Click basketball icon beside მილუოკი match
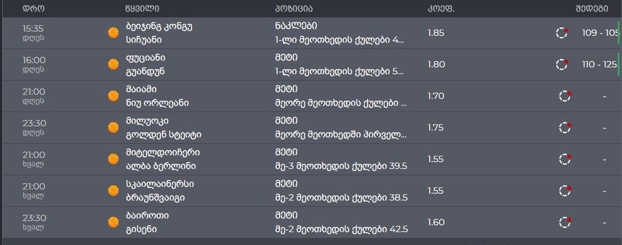 (112, 127)
